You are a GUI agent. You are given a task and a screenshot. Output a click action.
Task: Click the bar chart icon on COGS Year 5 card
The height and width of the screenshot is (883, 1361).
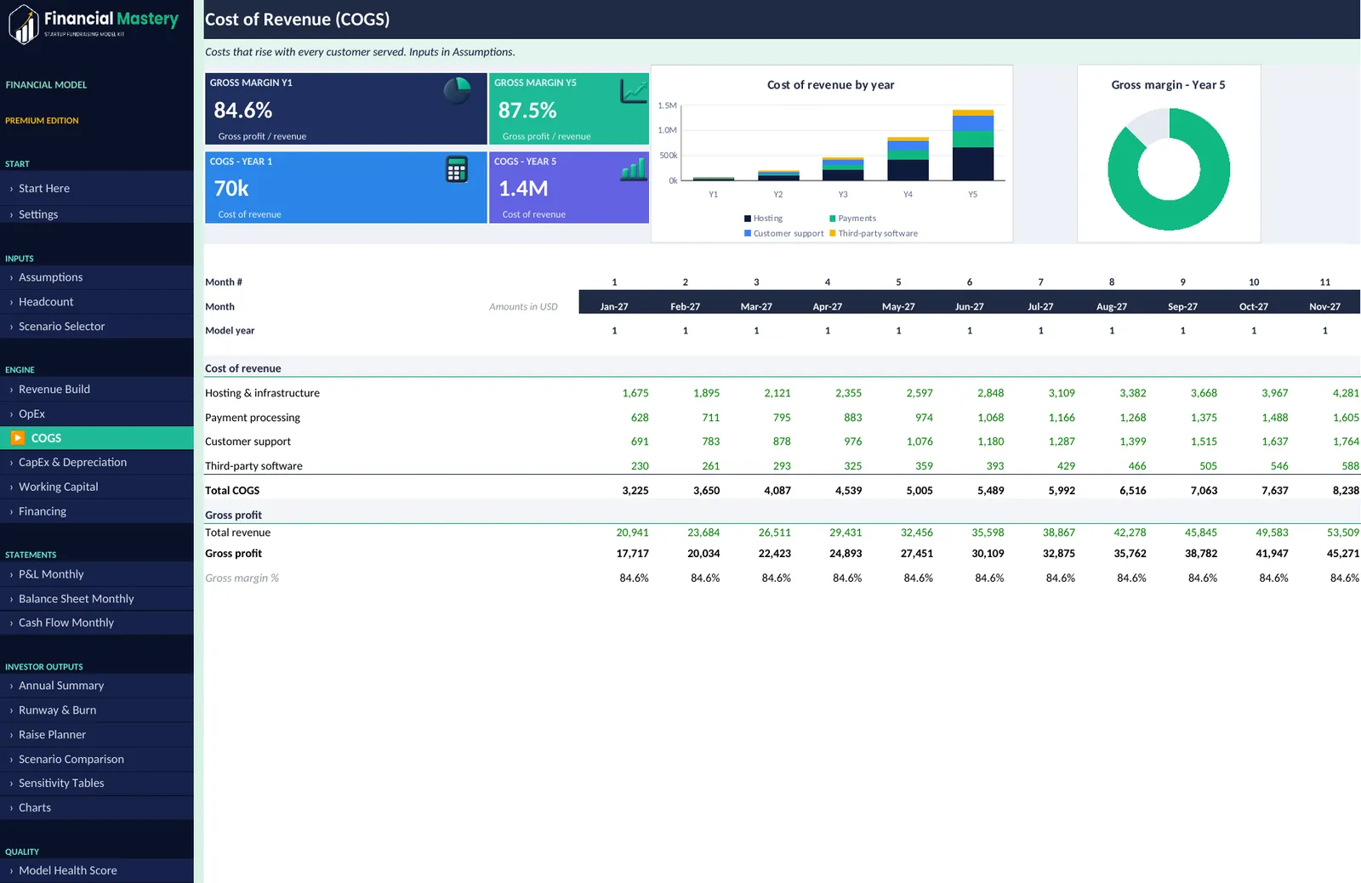634,168
